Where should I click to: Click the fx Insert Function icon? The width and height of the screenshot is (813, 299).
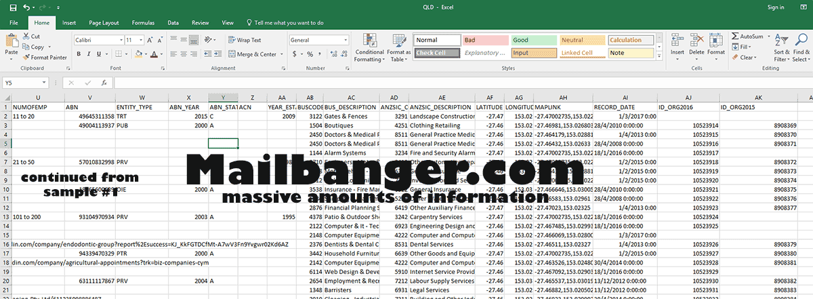tap(104, 83)
